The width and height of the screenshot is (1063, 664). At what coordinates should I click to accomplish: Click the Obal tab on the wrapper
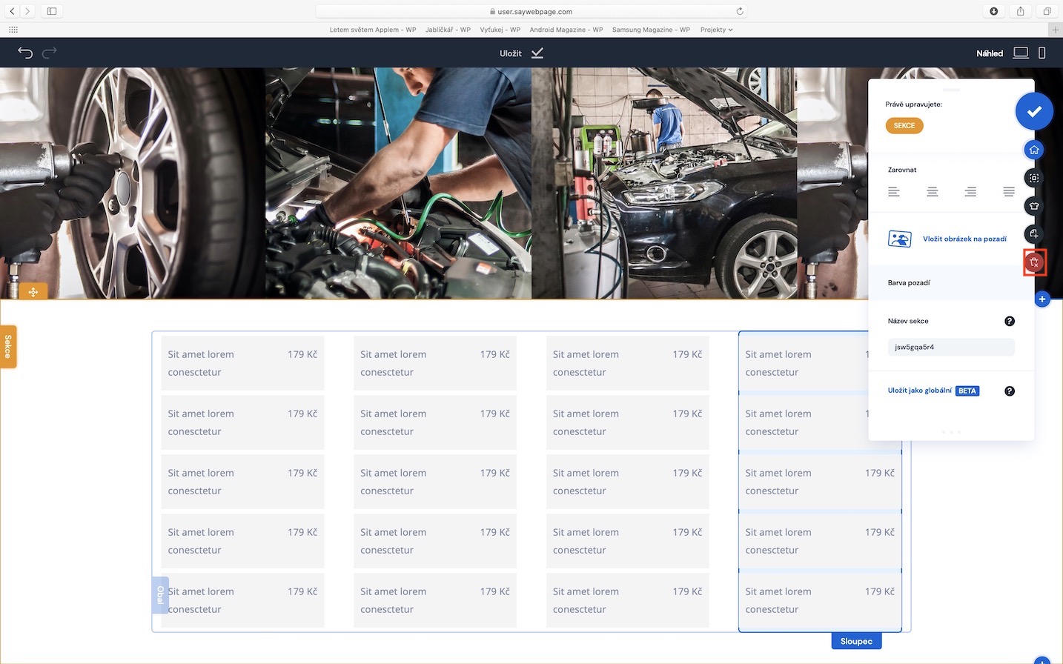[x=160, y=595]
